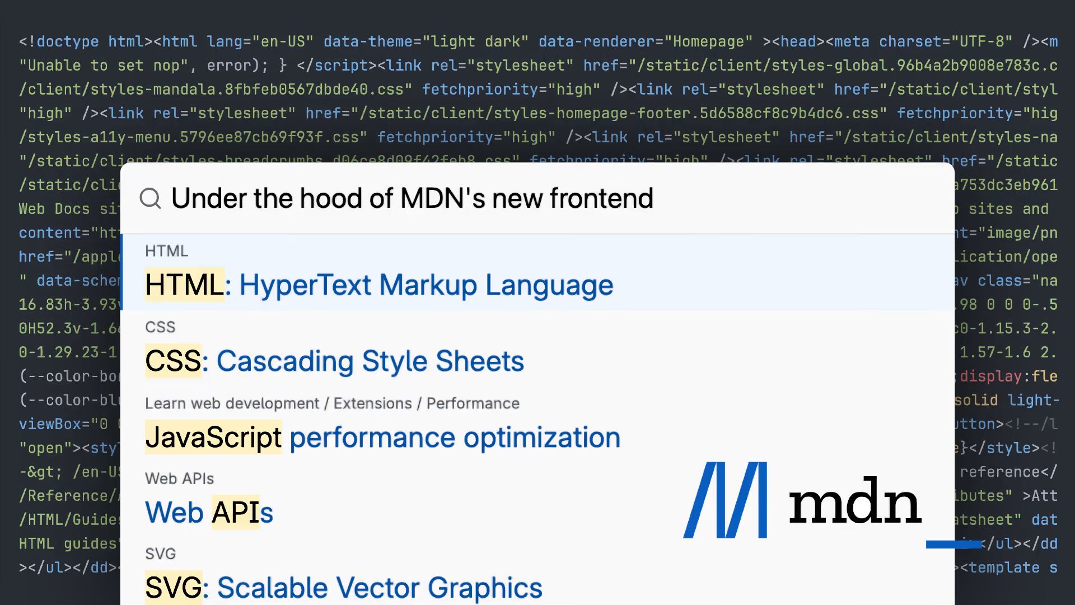Click the Performance breadcrumb entry
The image size is (1075, 605).
(472, 403)
